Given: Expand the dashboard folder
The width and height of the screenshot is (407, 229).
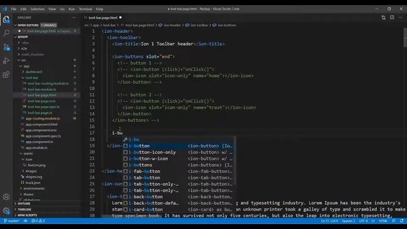Looking at the screenshot, I should coord(23,72).
